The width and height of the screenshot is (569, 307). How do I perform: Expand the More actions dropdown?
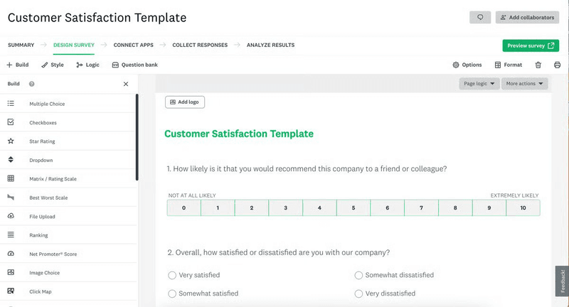click(x=526, y=84)
